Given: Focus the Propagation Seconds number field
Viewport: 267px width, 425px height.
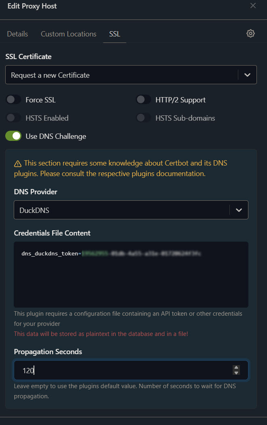Looking at the screenshot, I should pos(121,370).
